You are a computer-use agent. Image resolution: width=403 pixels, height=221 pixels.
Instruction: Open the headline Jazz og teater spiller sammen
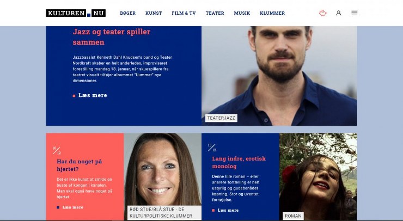pos(112,37)
